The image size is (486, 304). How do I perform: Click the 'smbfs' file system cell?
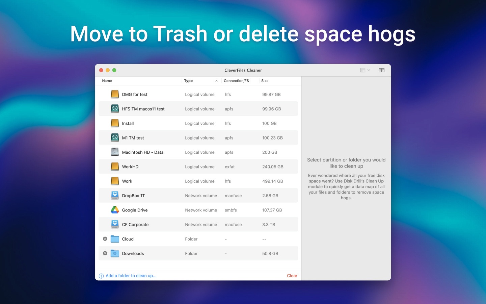[x=231, y=210]
